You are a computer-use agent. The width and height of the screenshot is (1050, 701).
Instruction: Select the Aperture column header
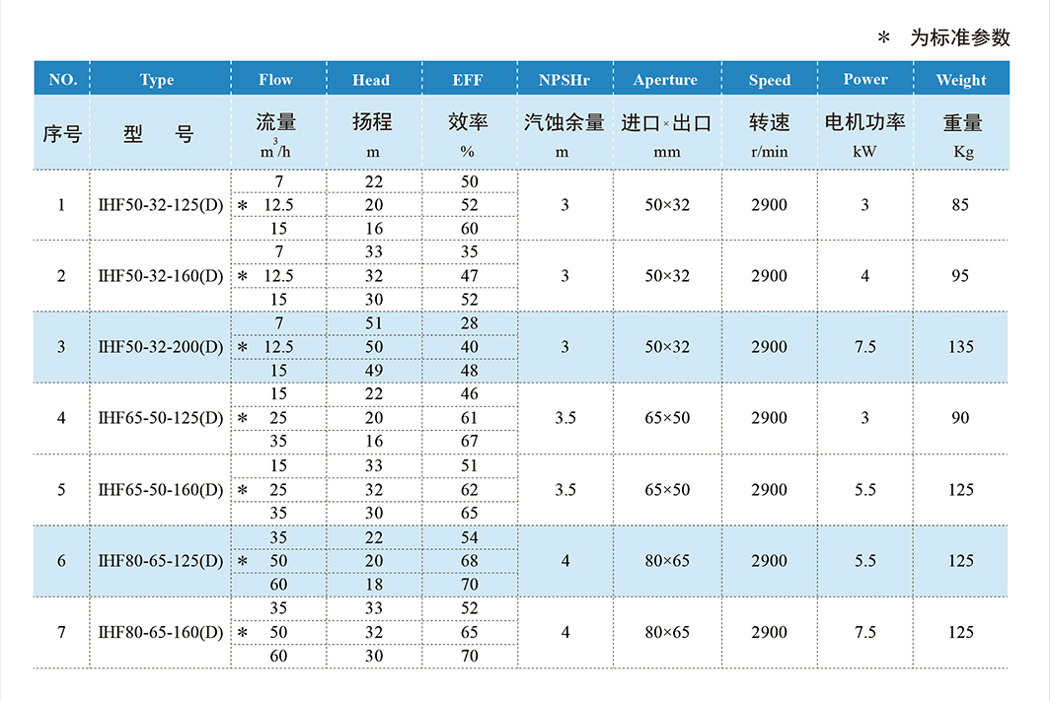(665, 80)
